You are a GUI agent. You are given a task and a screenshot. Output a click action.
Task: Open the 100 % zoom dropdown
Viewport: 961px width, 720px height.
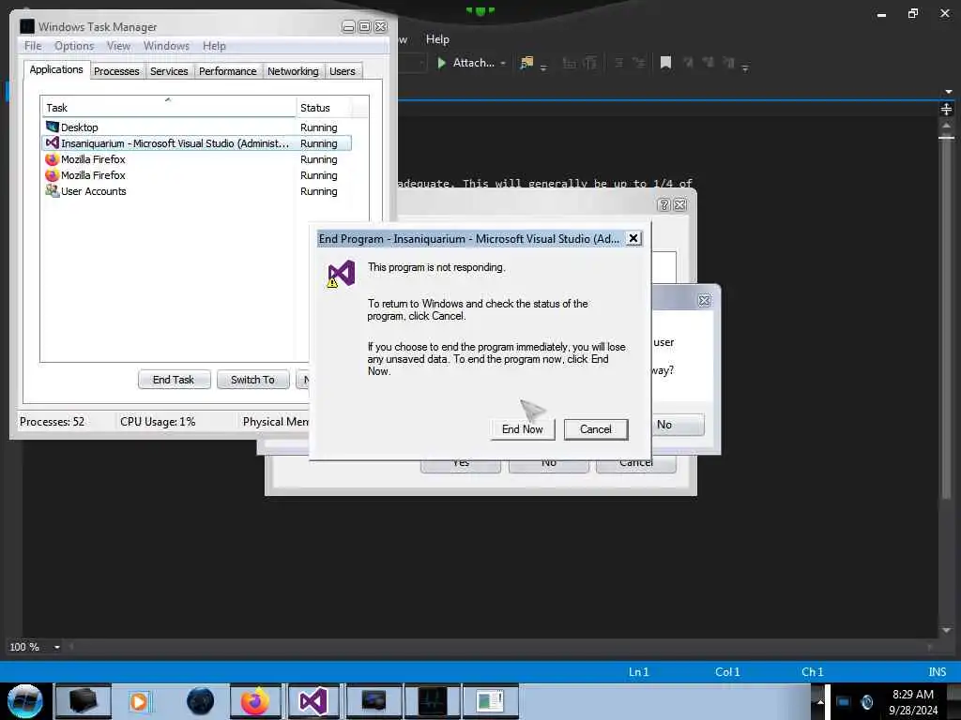57,647
